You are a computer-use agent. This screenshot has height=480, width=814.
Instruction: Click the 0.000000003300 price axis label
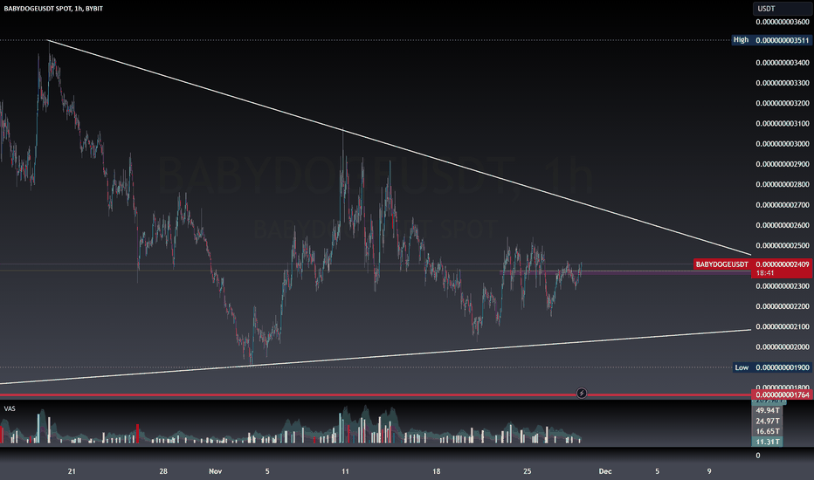[783, 83]
